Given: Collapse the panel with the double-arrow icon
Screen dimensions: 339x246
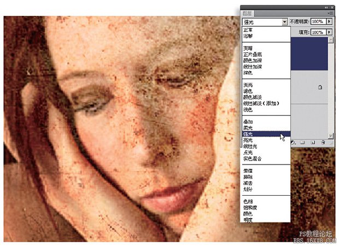Looking at the screenshot, I should point(326,8).
